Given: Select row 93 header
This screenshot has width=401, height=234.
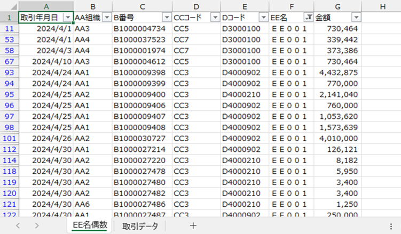Looking at the screenshot, I should (9, 72).
